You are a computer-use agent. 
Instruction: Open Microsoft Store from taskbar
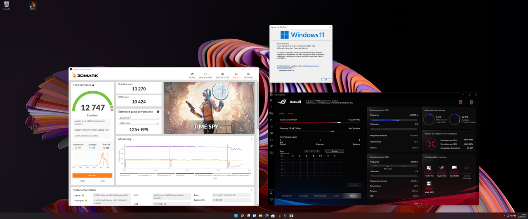point(273,216)
